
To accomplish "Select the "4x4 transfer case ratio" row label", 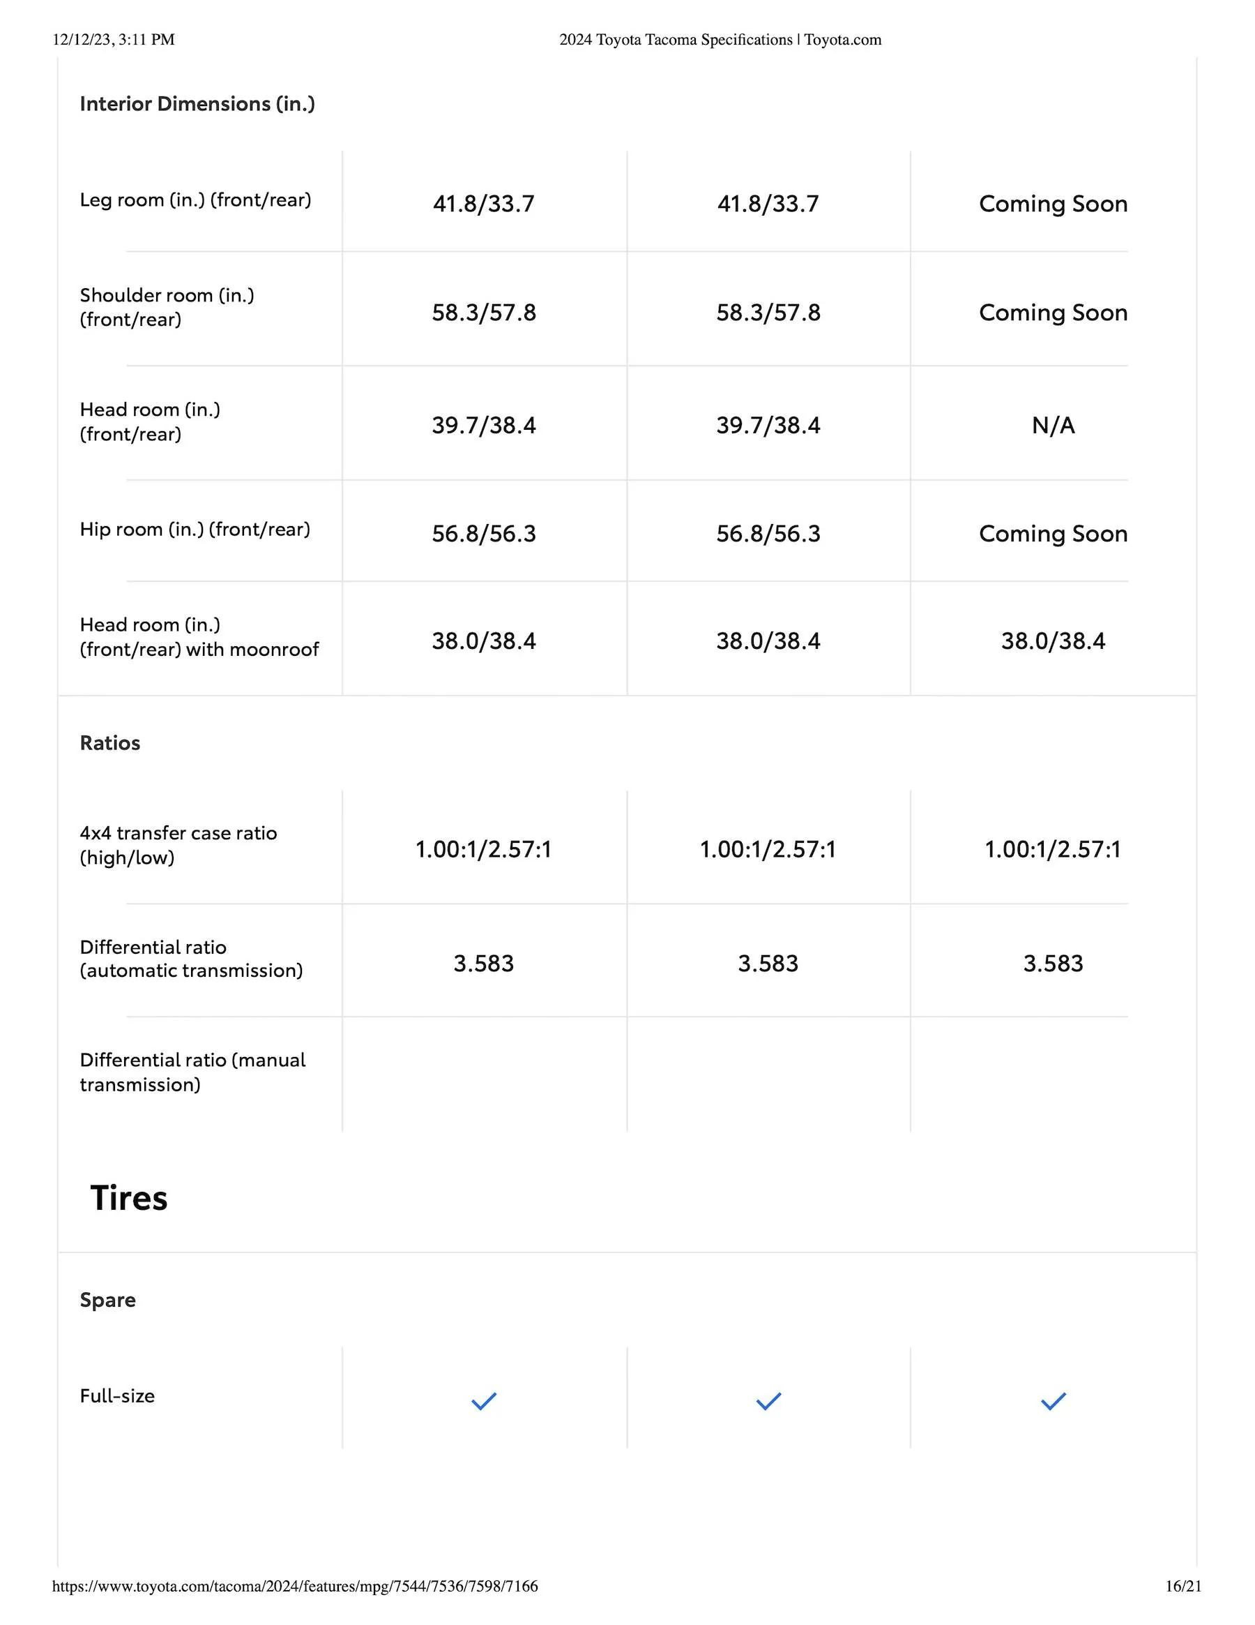I will pos(178,845).
